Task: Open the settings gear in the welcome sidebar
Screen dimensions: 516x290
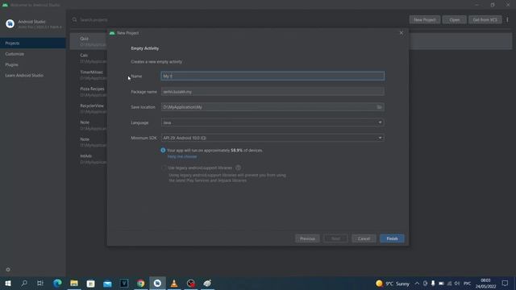Action: tap(8, 270)
